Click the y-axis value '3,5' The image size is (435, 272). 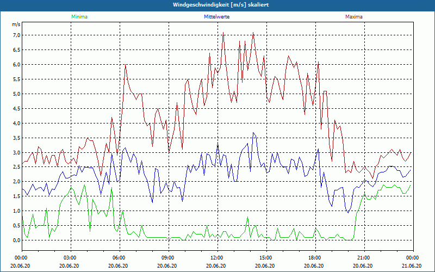pyautogui.click(x=16, y=138)
